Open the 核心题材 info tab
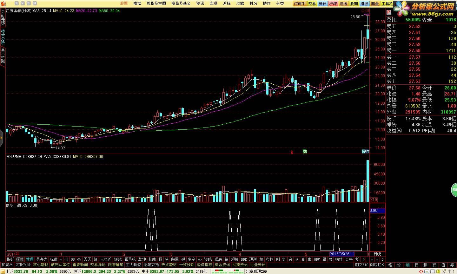Image resolution: width=457 pixels, height=274 pixels. pyautogui.click(x=41, y=265)
